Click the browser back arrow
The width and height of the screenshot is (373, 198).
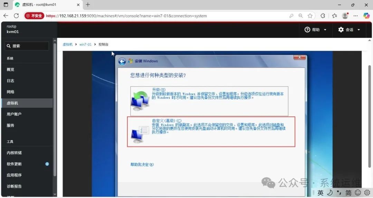(6, 16)
